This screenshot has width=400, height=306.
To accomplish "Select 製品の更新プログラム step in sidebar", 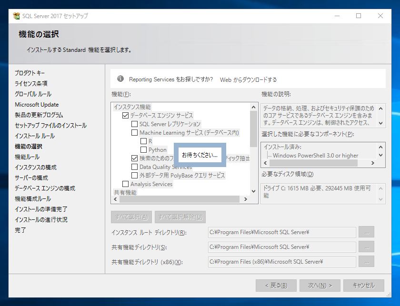I will pyautogui.click(x=39, y=115).
